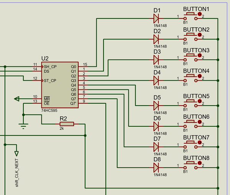The image size is (230, 195).
Task: Toggle the red latch dot on BUTTON6
Action: pos(200,122)
